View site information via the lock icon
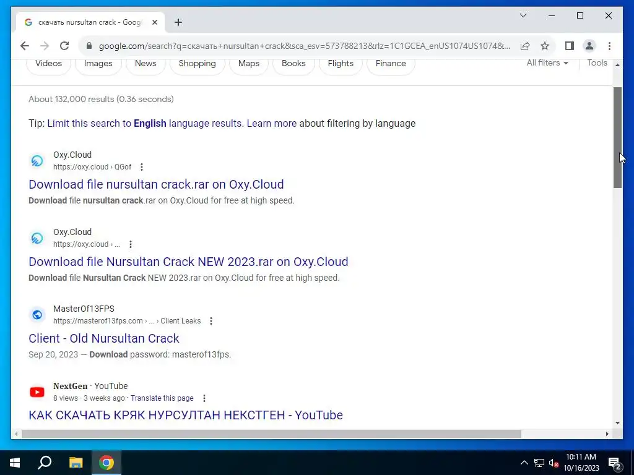Image resolution: width=634 pixels, height=475 pixels. 89,46
